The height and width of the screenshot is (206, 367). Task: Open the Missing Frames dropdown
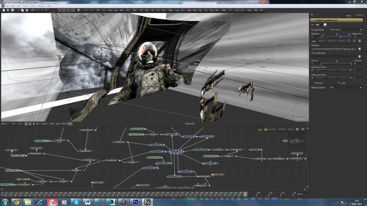[345, 88]
